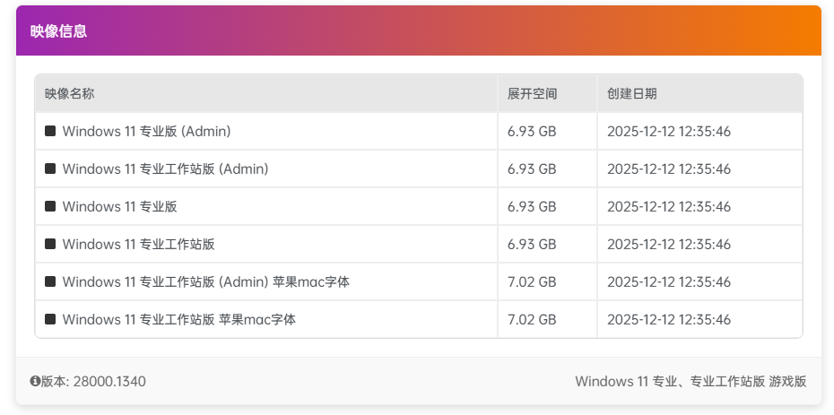
Task: Click the square icon beside Windows 11 专业版 (Admin)
Action: (x=50, y=131)
